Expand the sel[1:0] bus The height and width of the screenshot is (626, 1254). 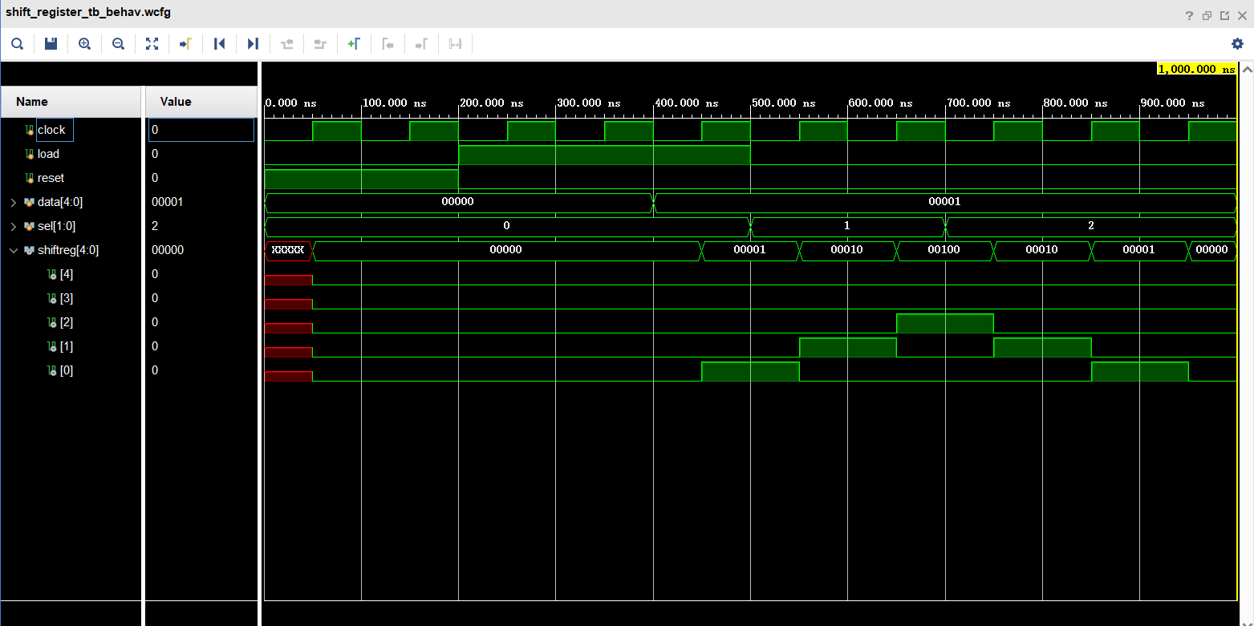[x=14, y=226]
